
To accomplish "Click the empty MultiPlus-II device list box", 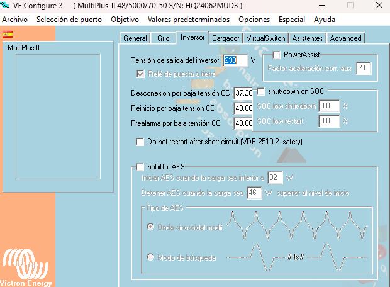I will click(58, 116).
